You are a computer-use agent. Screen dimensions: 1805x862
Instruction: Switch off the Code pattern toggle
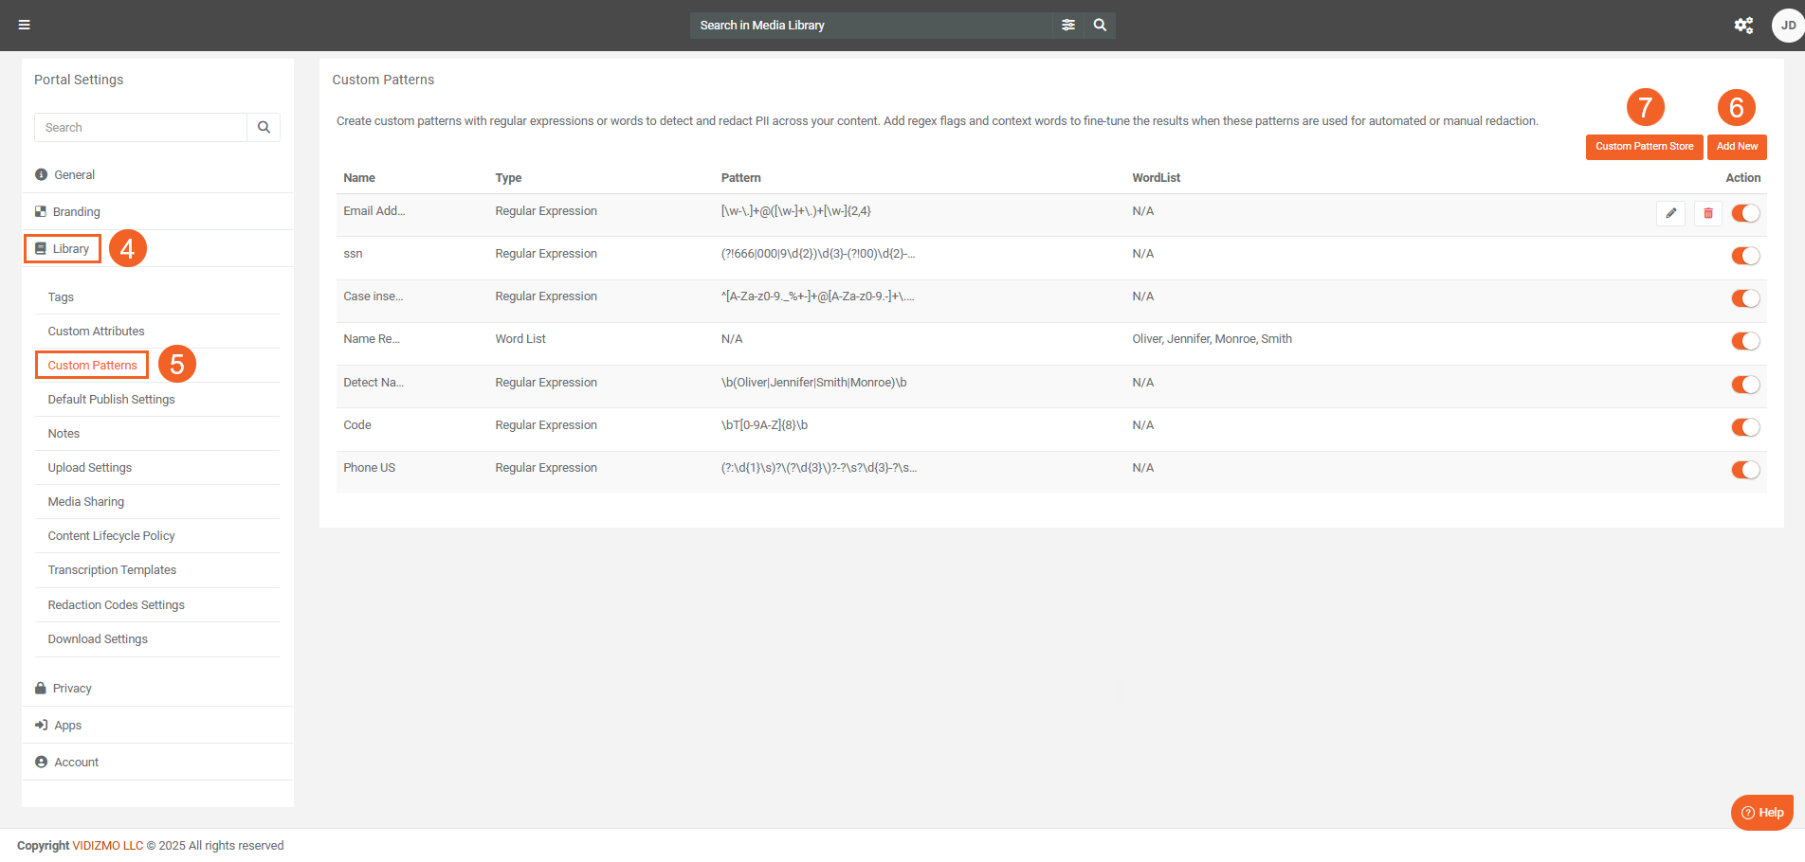pos(1745,427)
